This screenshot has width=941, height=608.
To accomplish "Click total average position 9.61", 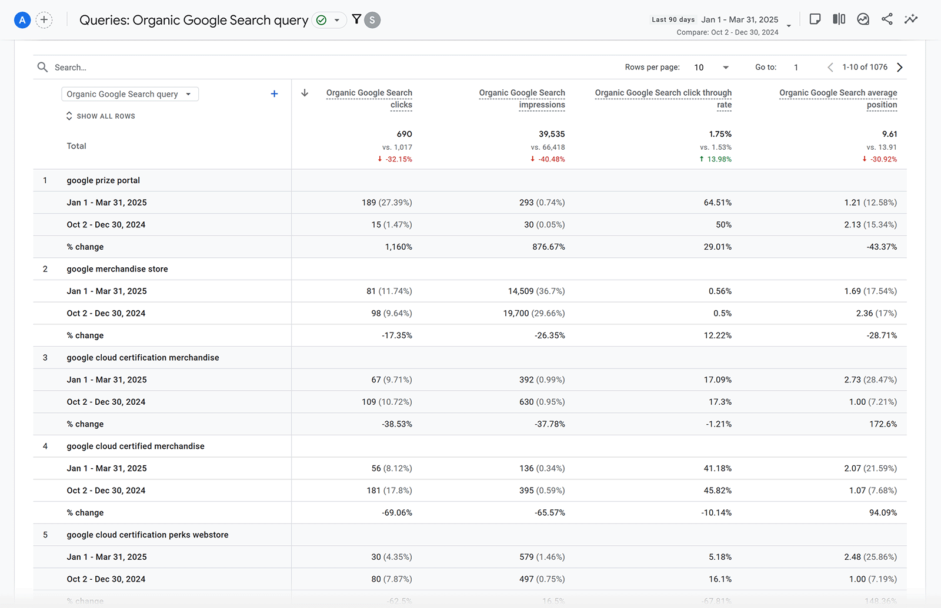I will [889, 134].
